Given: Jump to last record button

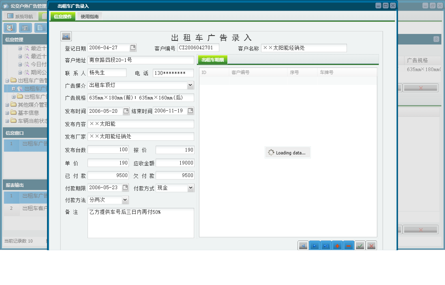Looking at the screenshot, I should (x=326, y=246).
